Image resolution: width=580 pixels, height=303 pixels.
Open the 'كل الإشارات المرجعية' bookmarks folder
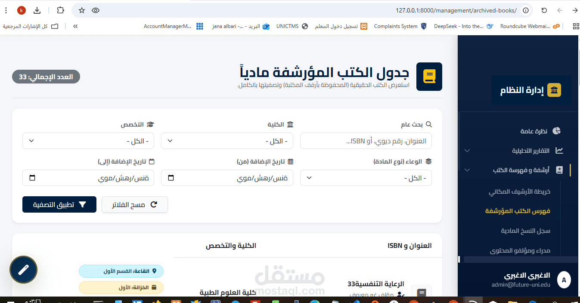tap(31, 26)
